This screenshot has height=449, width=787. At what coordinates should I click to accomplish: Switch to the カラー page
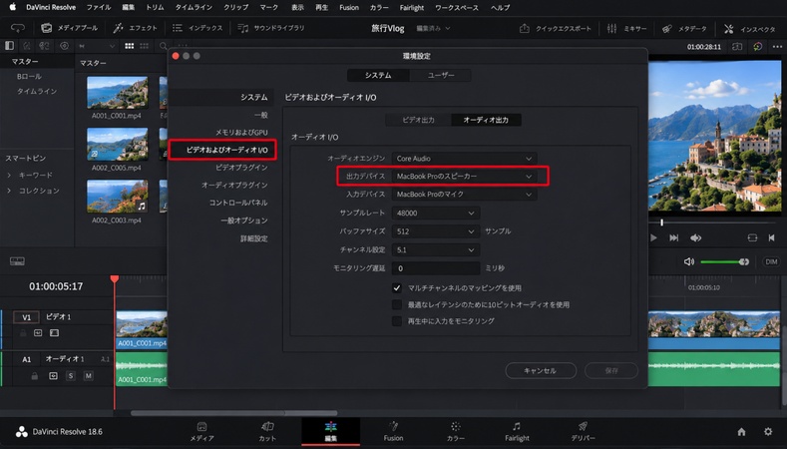tap(456, 432)
